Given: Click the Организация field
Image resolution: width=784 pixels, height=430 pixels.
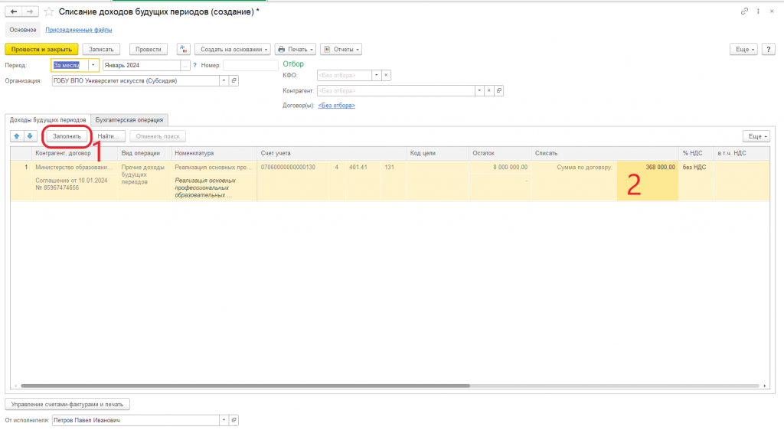Looking at the screenshot, I should 136,80.
